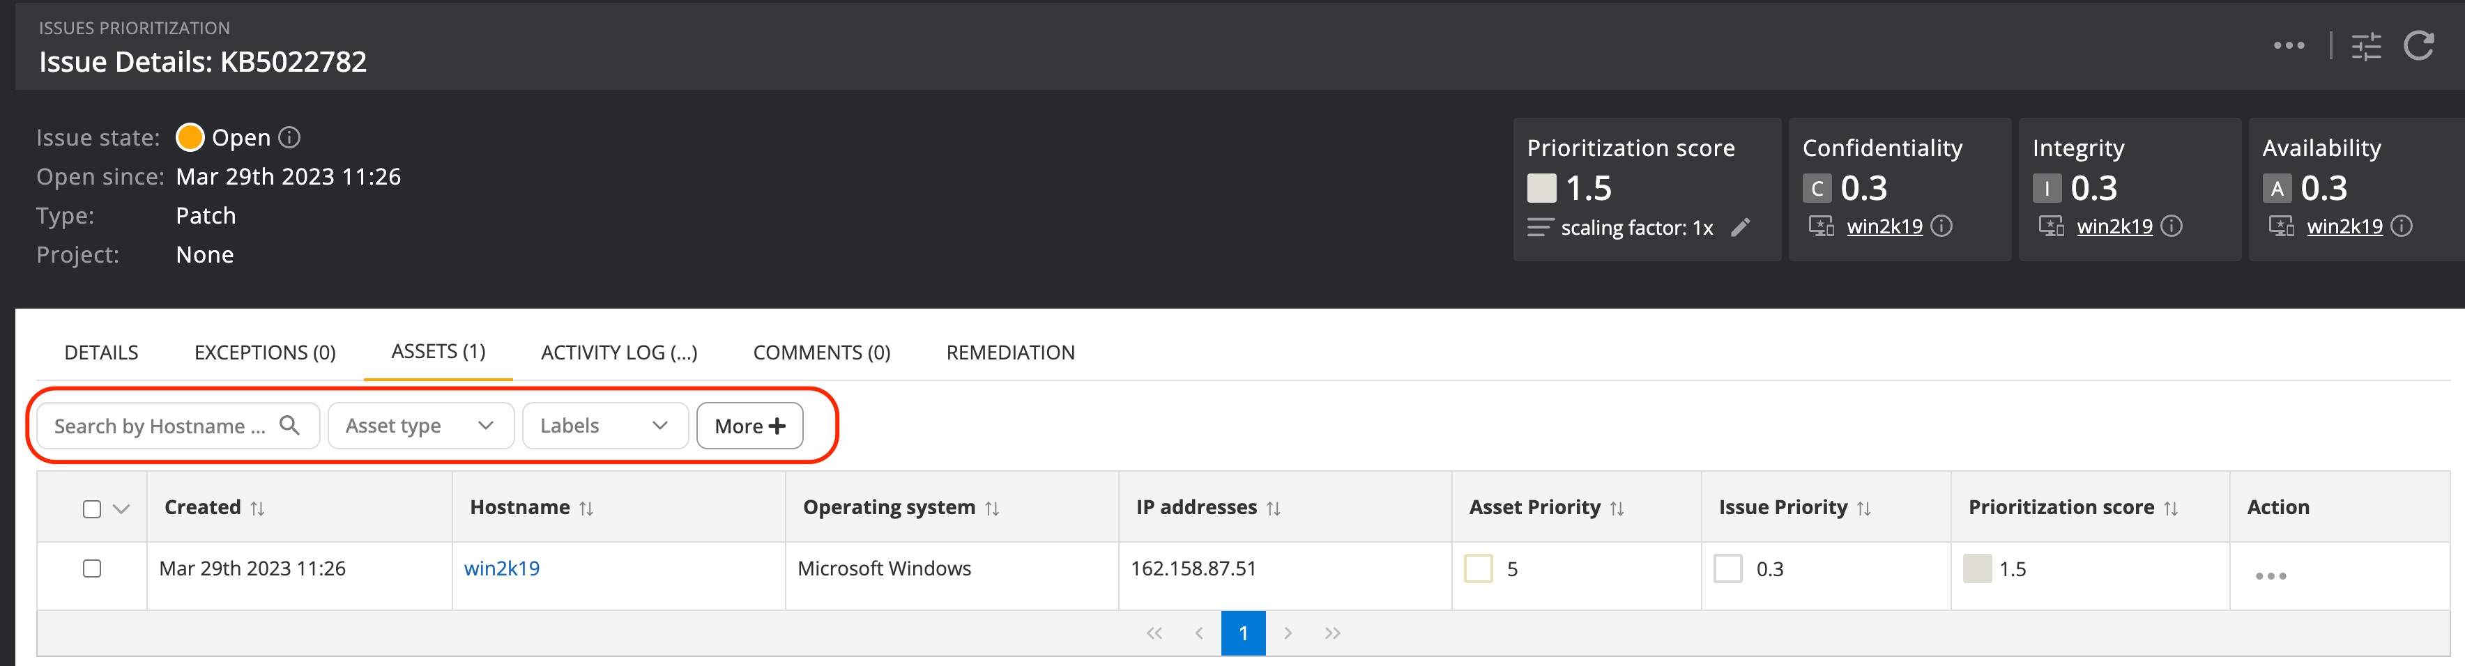Open the filter settings icon beside refresh

(2367, 45)
